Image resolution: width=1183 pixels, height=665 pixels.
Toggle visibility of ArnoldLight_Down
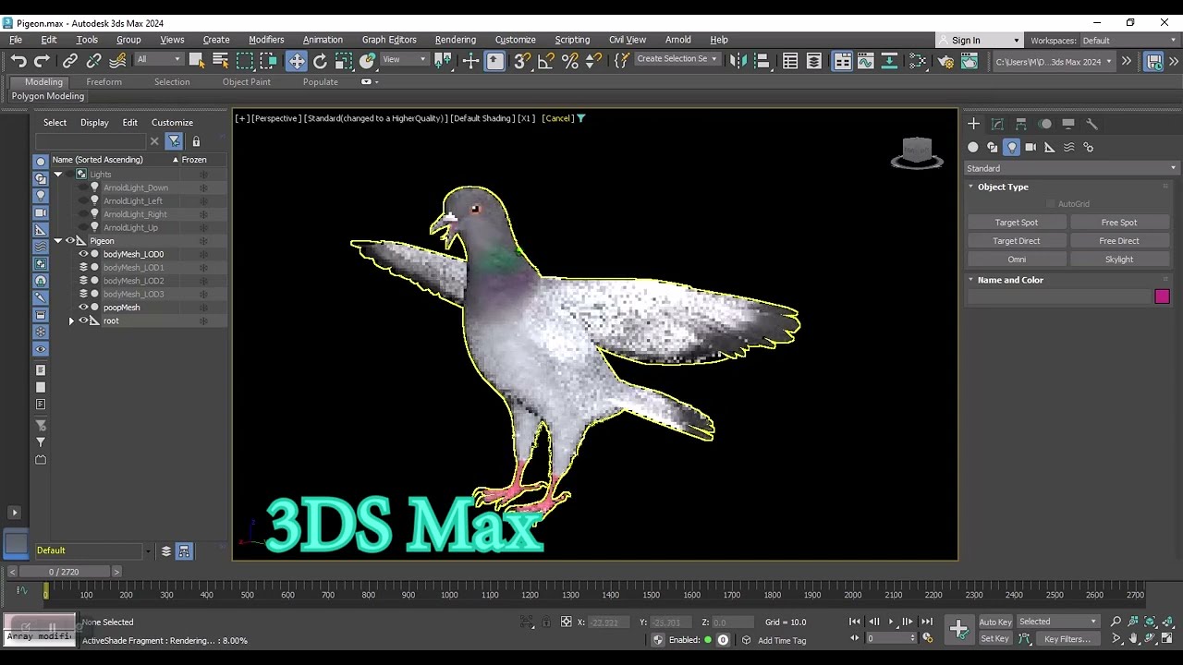83,187
